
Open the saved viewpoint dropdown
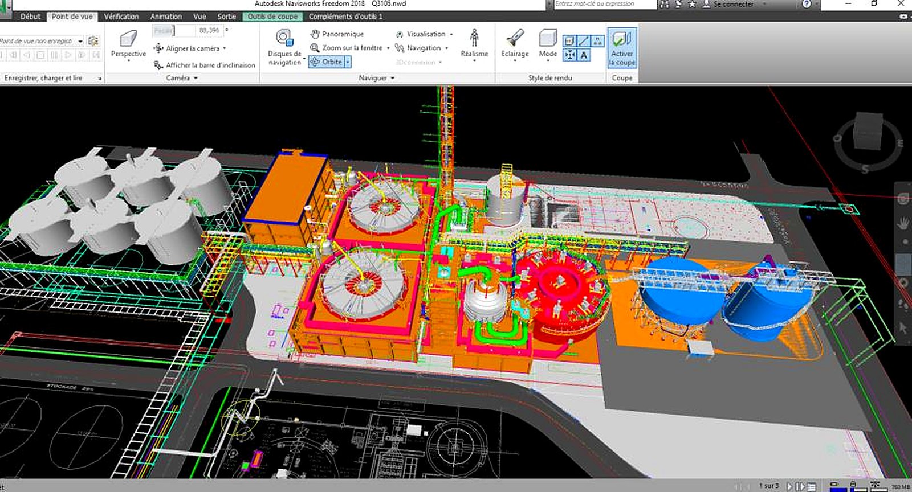point(80,41)
